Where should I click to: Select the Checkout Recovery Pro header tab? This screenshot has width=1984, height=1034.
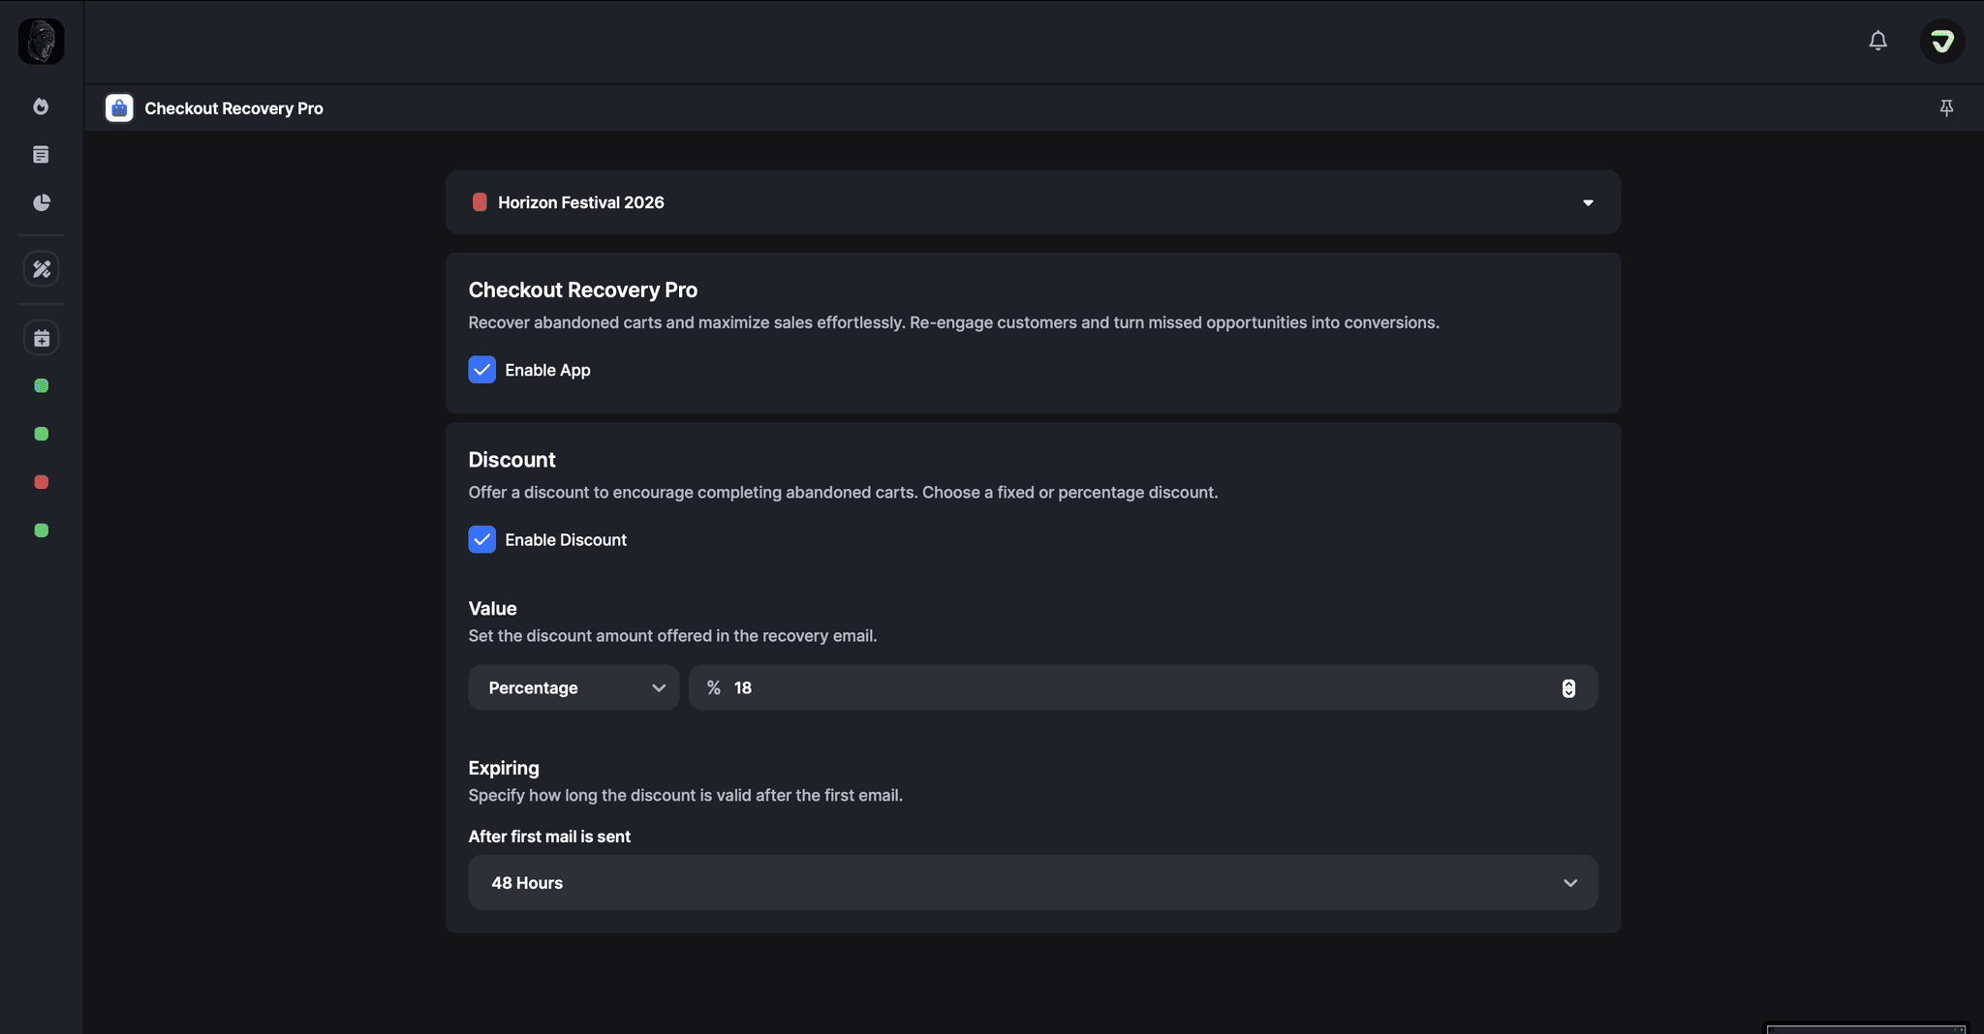click(232, 107)
